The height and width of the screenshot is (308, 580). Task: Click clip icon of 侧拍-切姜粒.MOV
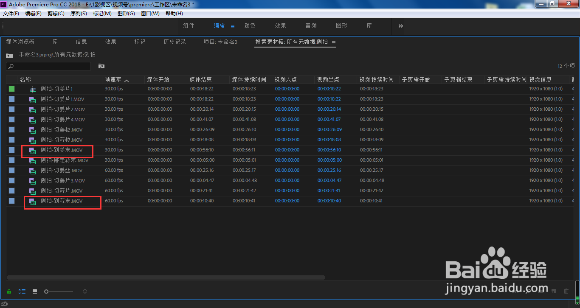tap(32, 130)
